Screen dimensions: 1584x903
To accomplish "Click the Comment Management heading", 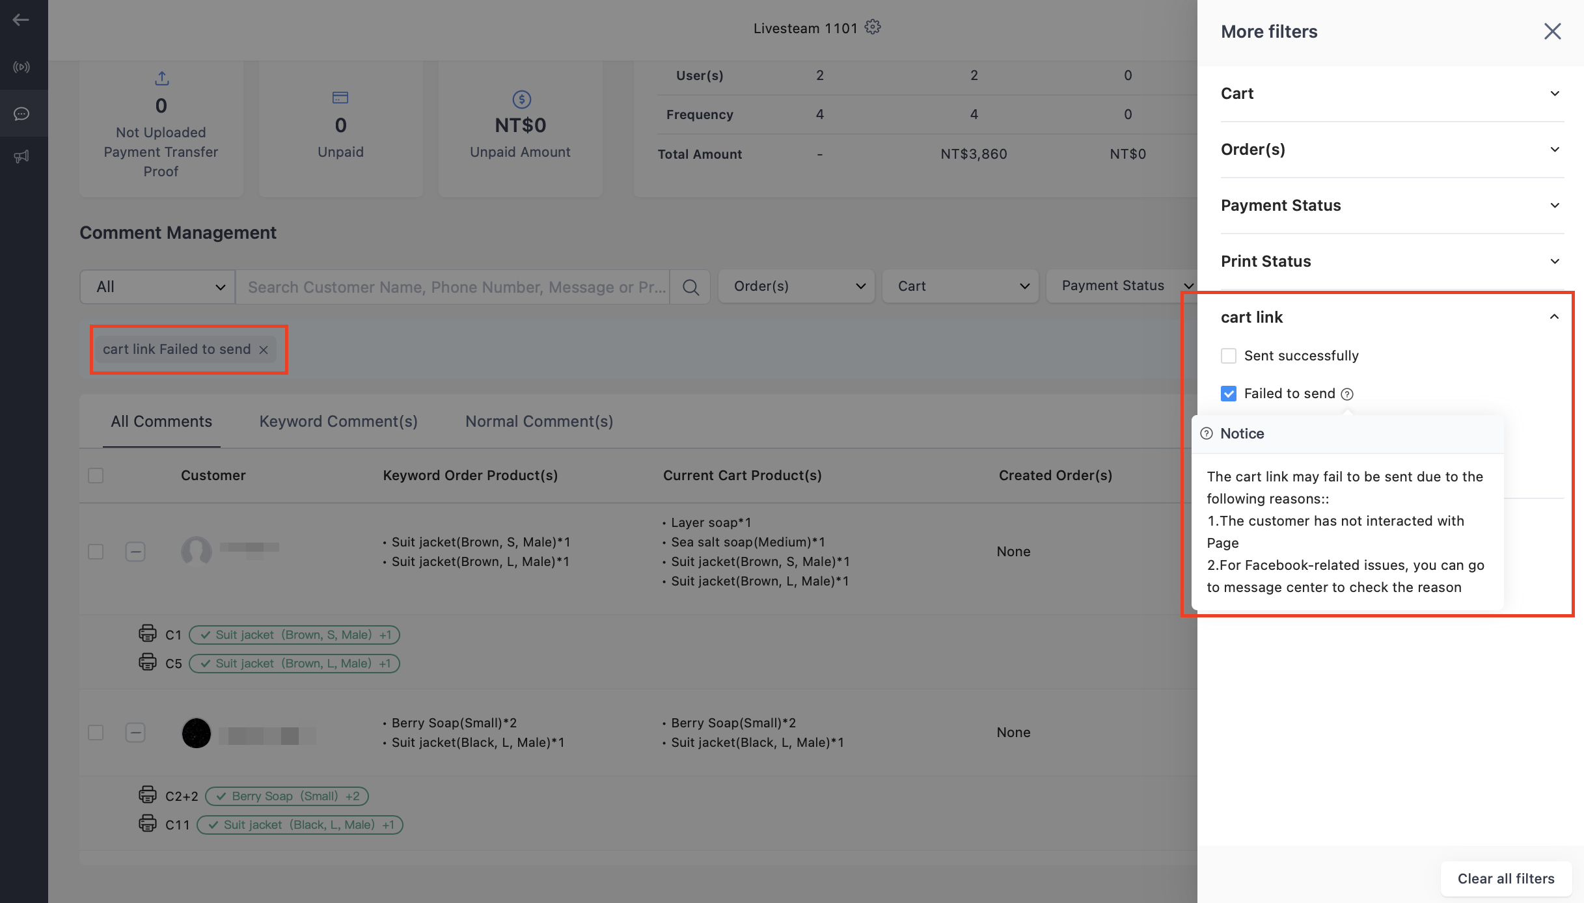I will pyautogui.click(x=178, y=233).
